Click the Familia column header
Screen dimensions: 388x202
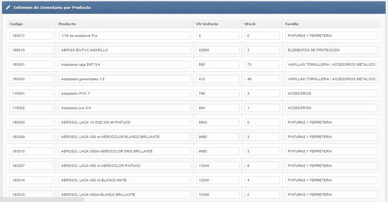pyautogui.click(x=292, y=24)
